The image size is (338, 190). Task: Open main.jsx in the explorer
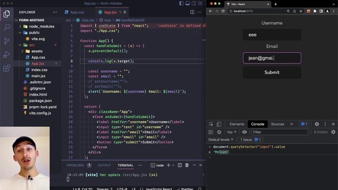tap(35, 76)
